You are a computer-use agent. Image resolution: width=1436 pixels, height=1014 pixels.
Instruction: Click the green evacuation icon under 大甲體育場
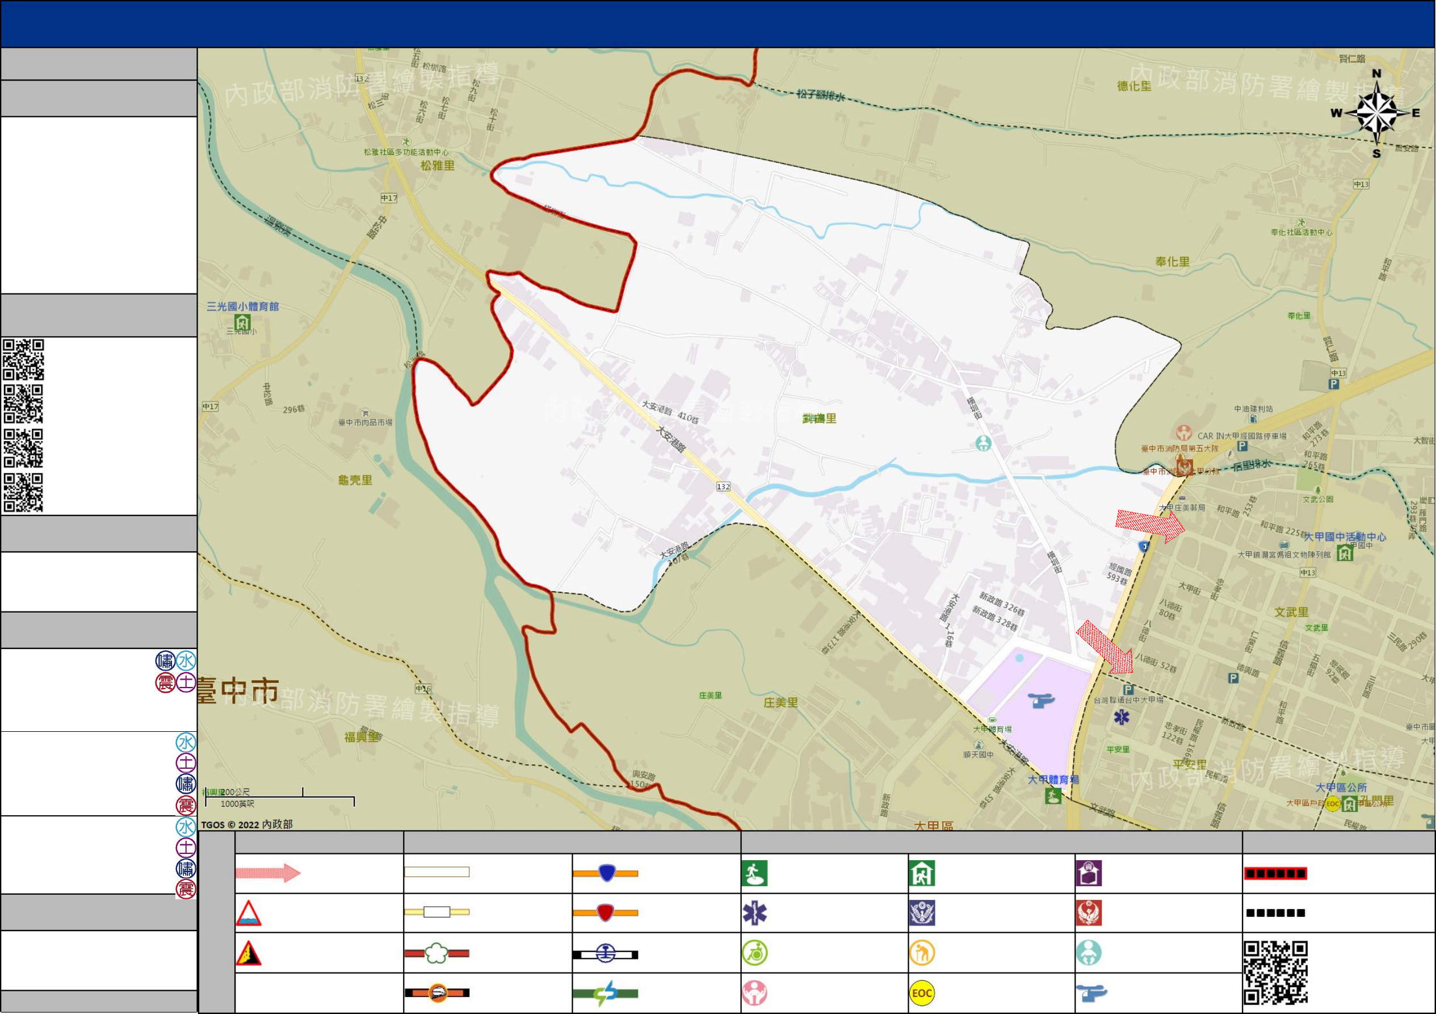point(1053,797)
